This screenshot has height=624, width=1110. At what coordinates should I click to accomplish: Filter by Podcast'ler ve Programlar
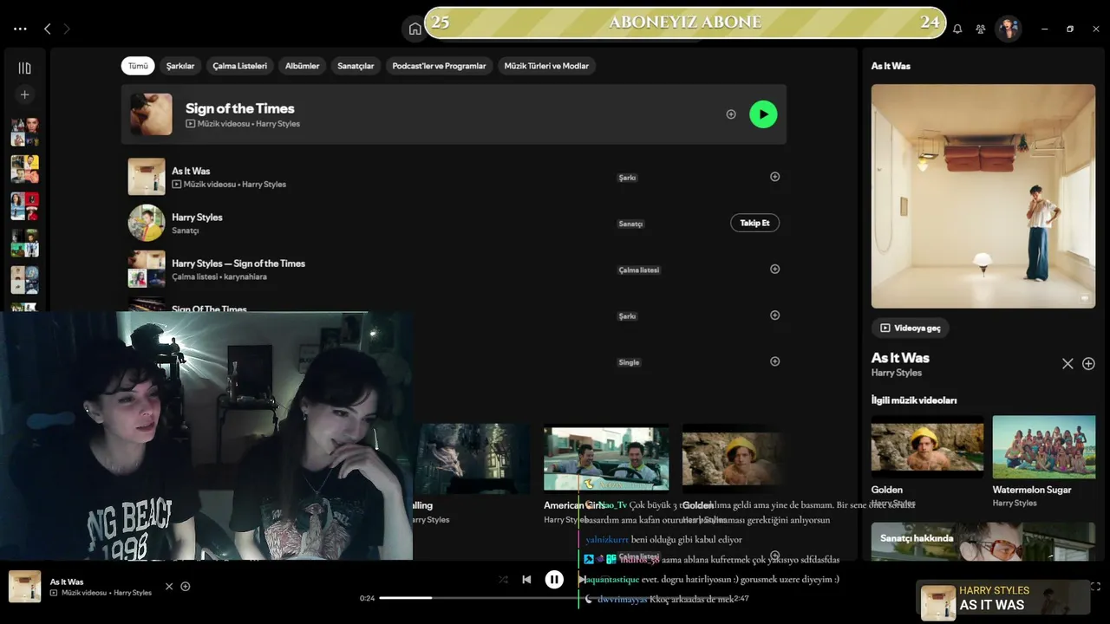point(439,66)
